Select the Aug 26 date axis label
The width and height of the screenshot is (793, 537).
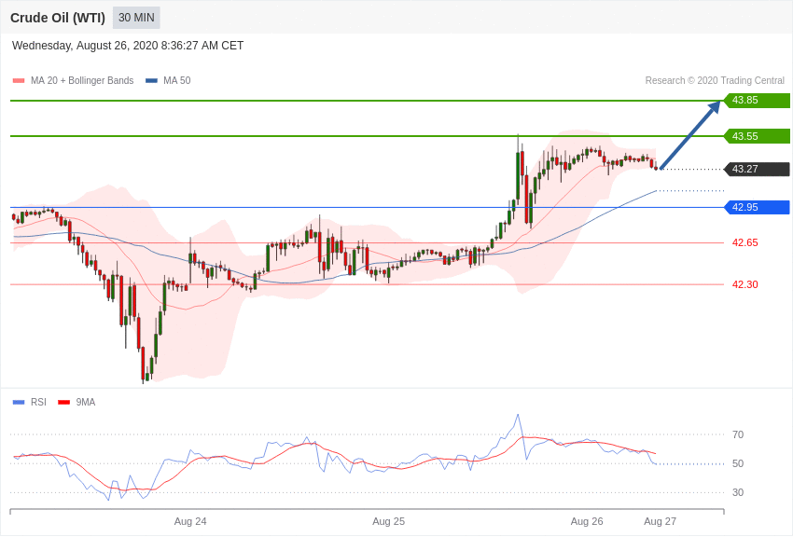(587, 521)
